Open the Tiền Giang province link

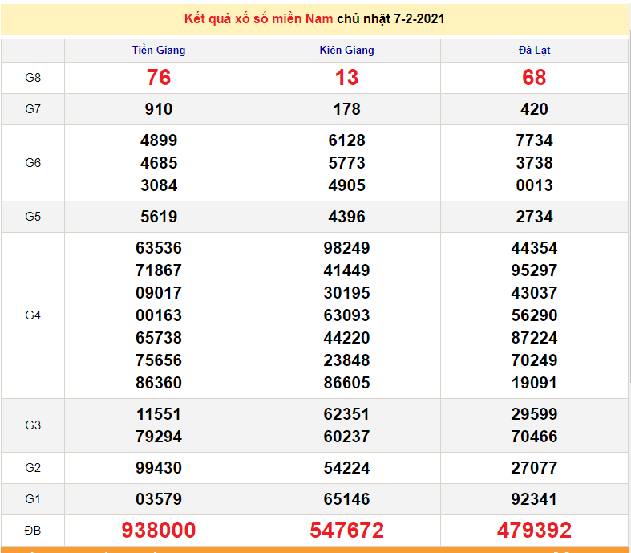[x=159, y=50]
